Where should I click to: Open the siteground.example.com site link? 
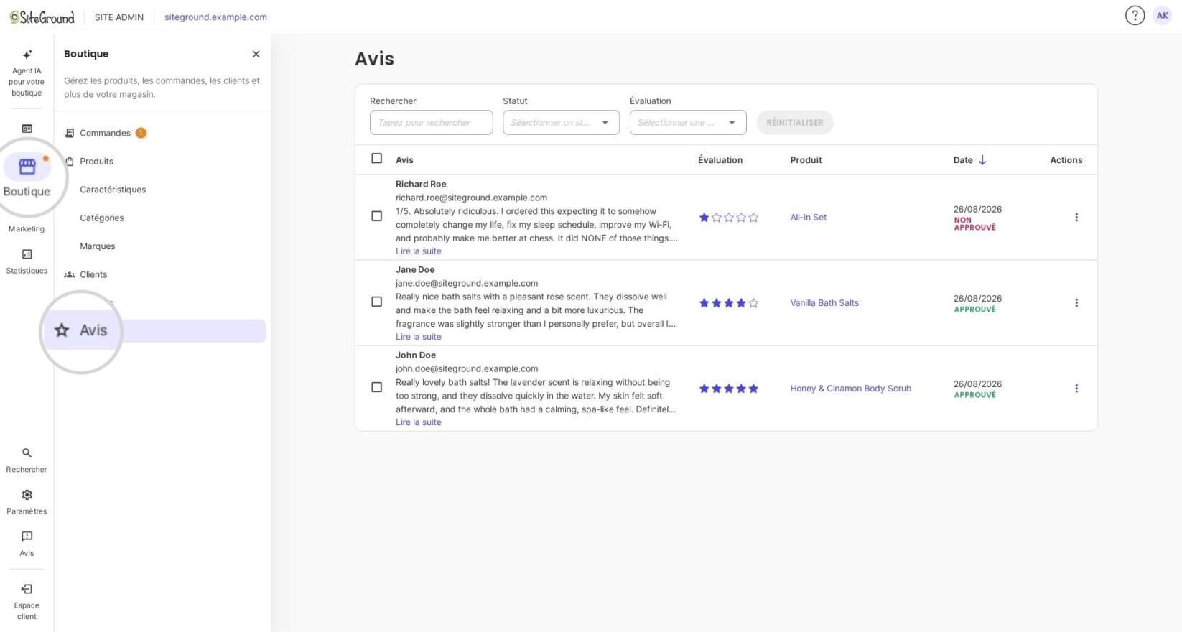click(x=215, y=17)
